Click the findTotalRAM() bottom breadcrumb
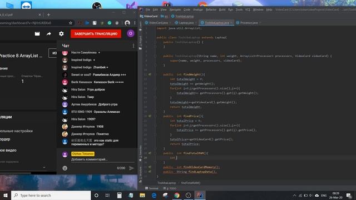 tap(191, 183)
